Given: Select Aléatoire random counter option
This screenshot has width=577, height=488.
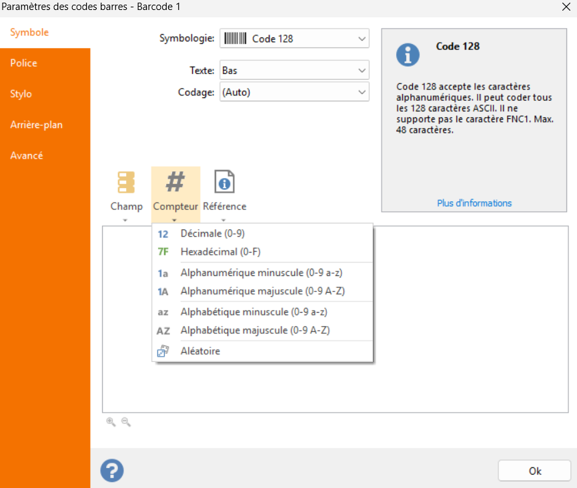Looking at the screenshot, I should tap(200, 351).
